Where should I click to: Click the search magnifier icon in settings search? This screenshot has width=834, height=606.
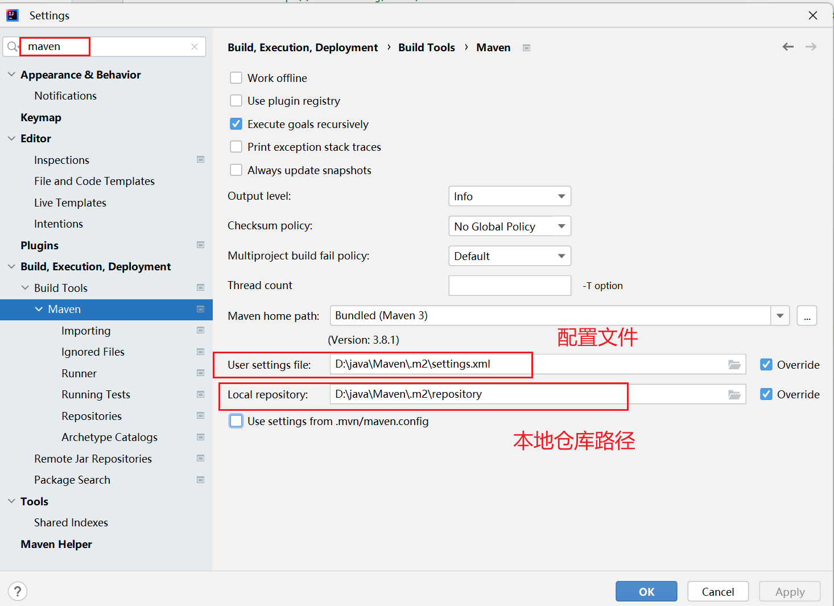(13, 47)
